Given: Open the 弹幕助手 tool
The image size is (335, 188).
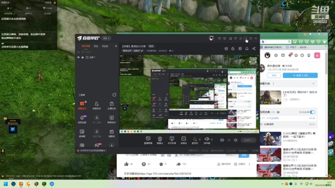Looking at the screenshot, I should pos(82,105).
